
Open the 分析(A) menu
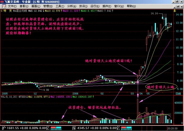point(72,6)
